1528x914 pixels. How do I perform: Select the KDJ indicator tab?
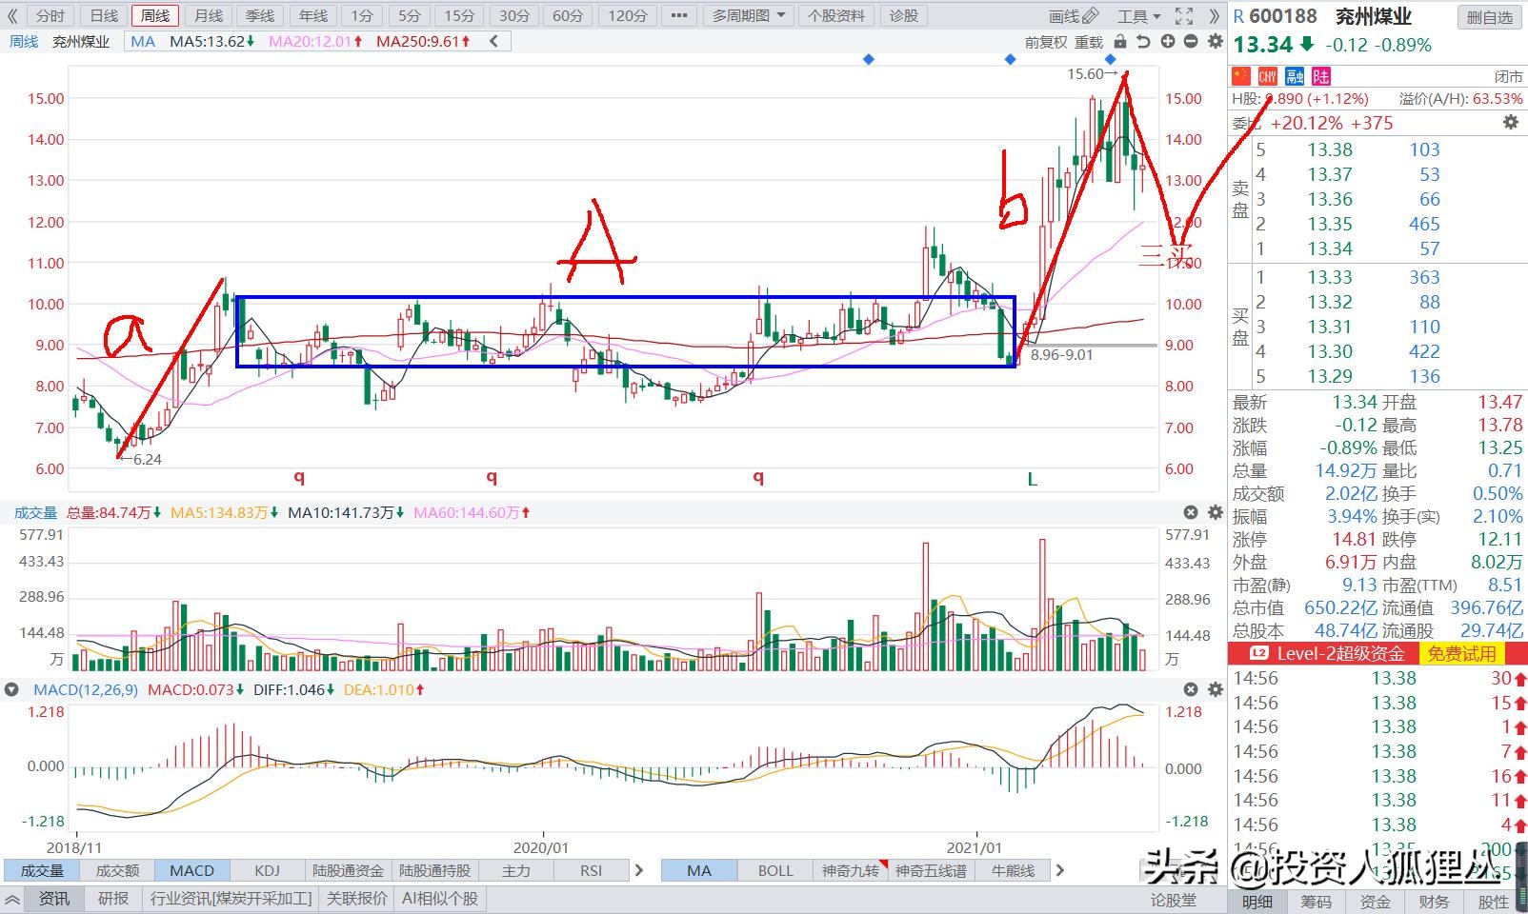(268, 870)
